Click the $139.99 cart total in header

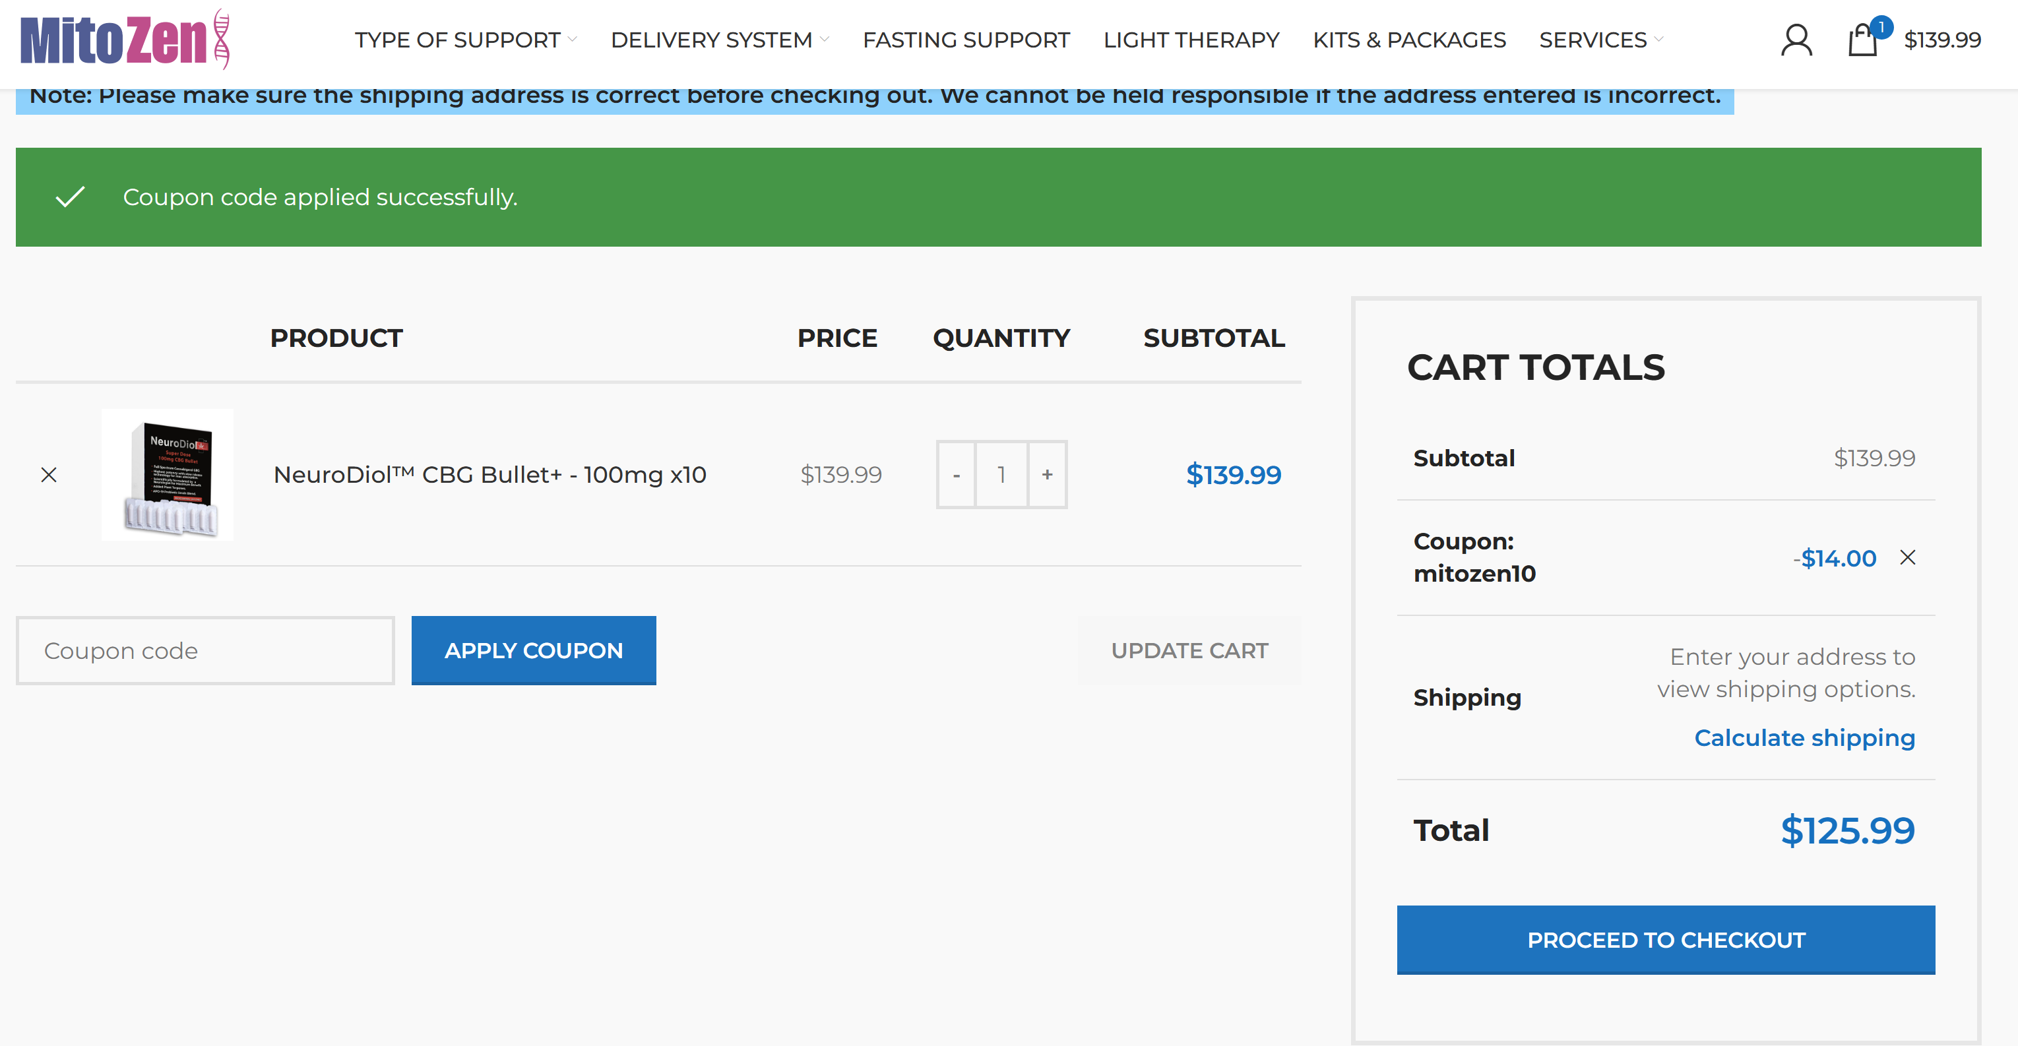coord(1942,40)
